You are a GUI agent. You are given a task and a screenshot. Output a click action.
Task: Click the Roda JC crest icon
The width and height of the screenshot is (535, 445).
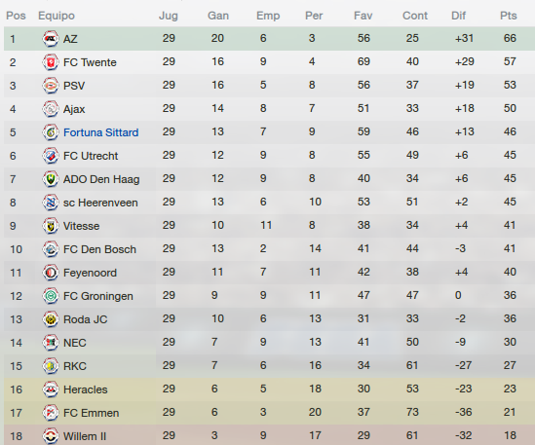pyautogui.click(x=51, y=319)
